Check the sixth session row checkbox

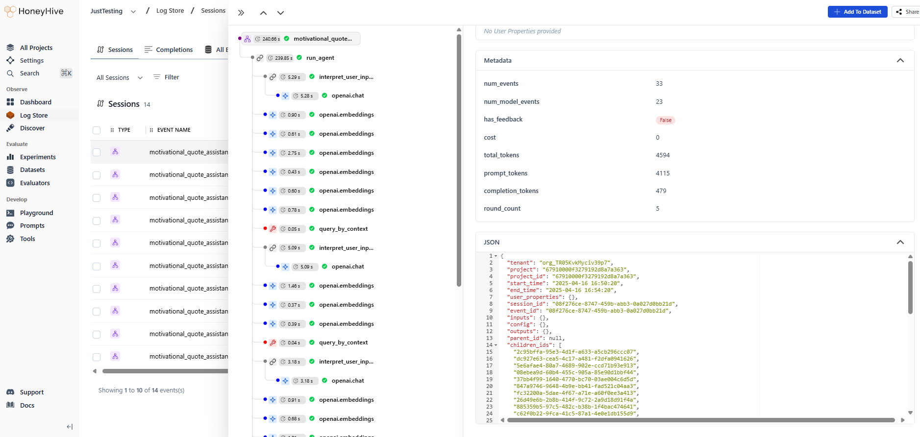[x=97, y=266]
